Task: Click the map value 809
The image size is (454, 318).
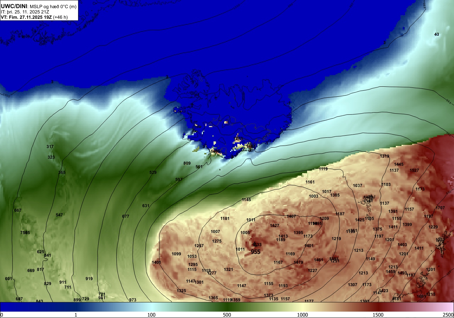Action: pos(187,163)
